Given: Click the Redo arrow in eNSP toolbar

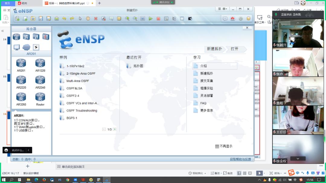Looking at the screenshot, I should coord(72,19).
